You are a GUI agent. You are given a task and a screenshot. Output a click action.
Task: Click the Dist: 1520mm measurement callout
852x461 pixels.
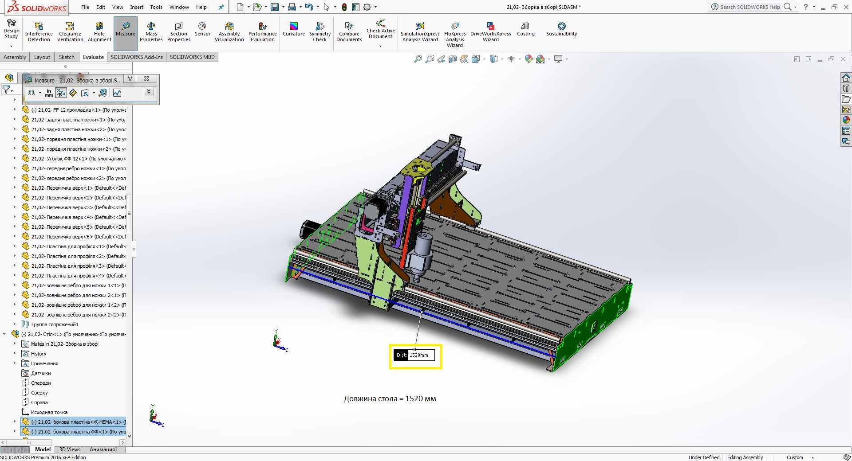point(415,355)
